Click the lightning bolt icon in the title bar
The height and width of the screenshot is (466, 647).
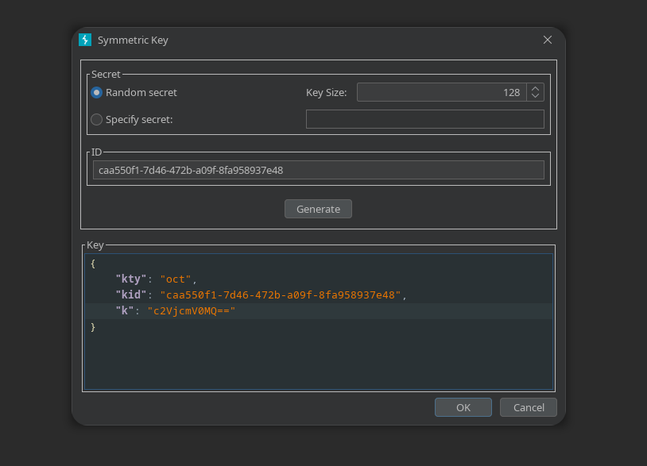click(85, 40)
